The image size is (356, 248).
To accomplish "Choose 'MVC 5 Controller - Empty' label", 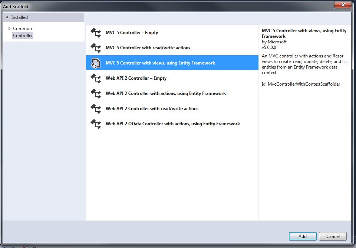I will (132, 33).
